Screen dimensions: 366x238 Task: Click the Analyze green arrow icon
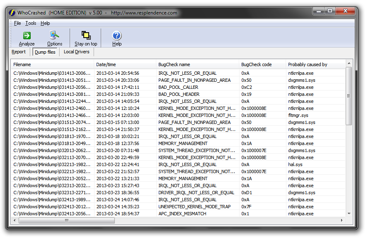(x=27, y=36)
